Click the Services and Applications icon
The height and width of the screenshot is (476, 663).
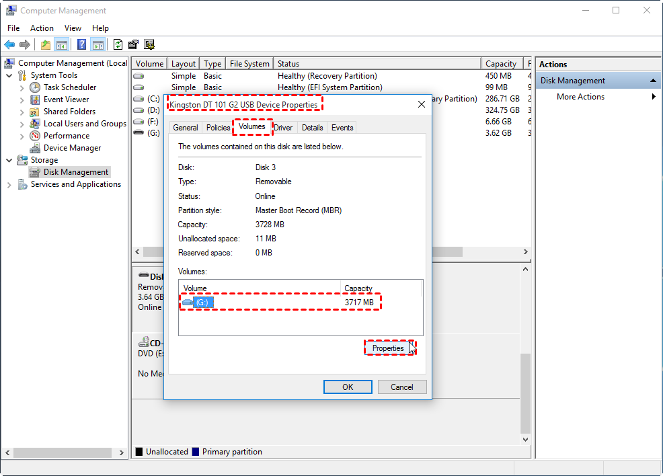pyautogui.click(x=22, y=184)
